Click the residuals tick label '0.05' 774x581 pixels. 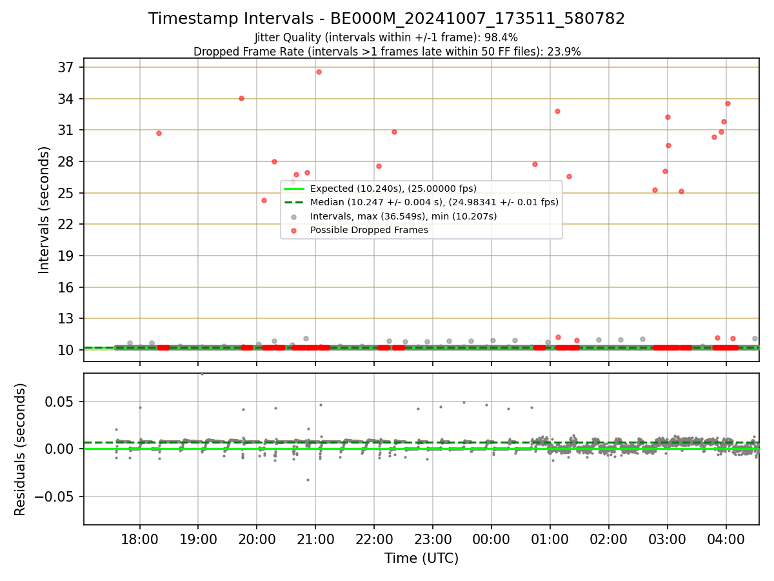[x=60, y=402]
